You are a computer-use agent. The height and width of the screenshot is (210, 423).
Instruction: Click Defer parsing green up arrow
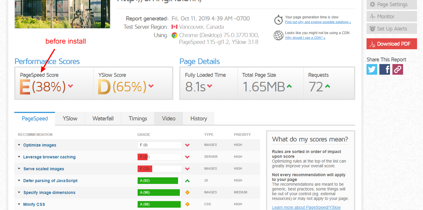(x=187, y=181)
